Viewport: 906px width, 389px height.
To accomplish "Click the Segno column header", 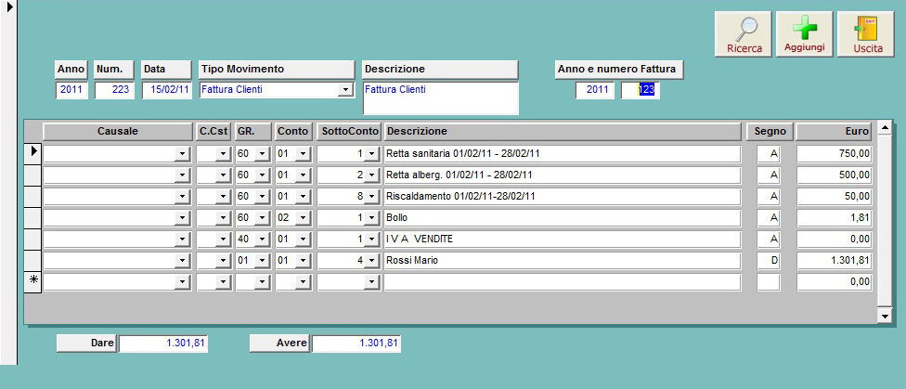I will coord(769,132).
